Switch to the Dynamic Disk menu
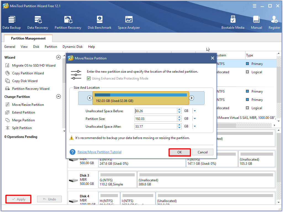 (72, 47)
